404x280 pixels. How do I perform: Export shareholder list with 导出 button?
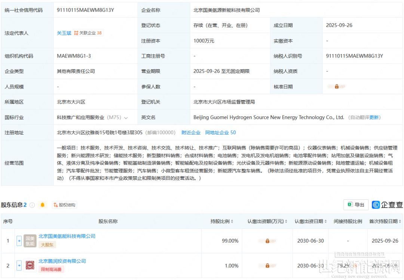356,204
